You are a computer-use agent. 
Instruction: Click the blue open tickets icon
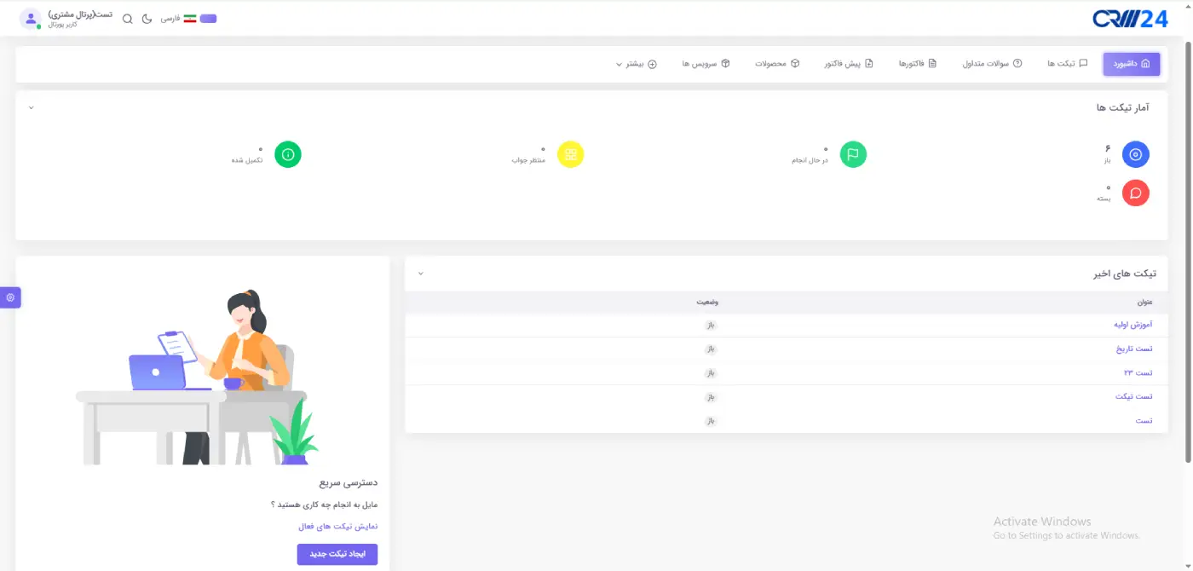[x=1135, y=154]
